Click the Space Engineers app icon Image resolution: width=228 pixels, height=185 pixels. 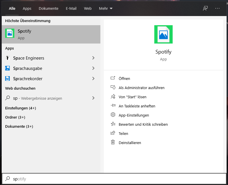[7, 58]
